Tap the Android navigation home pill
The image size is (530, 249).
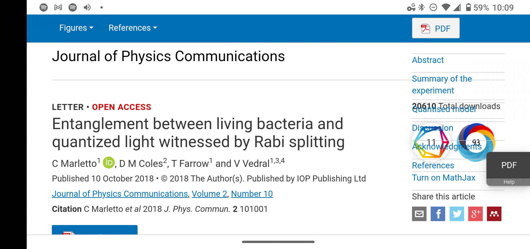coord(278,242)
